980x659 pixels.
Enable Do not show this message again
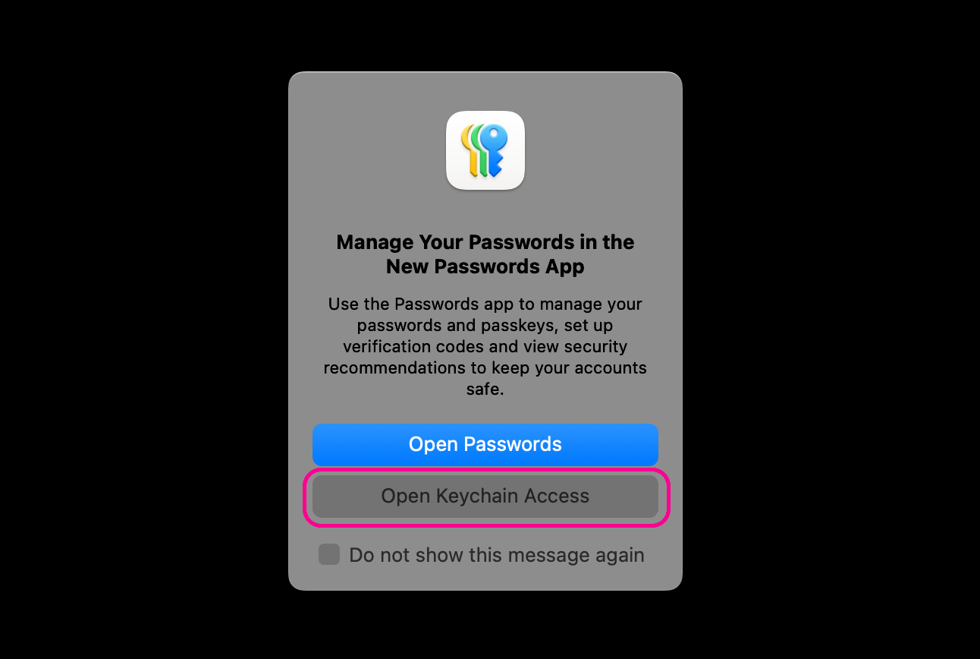click(329, 554)
